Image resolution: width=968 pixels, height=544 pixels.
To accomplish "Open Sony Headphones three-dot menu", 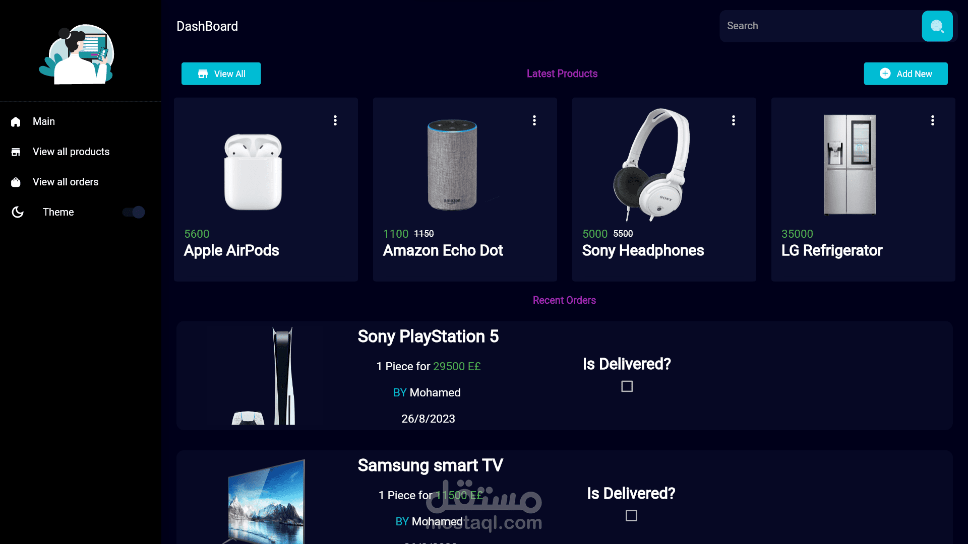I will [734, 120].
